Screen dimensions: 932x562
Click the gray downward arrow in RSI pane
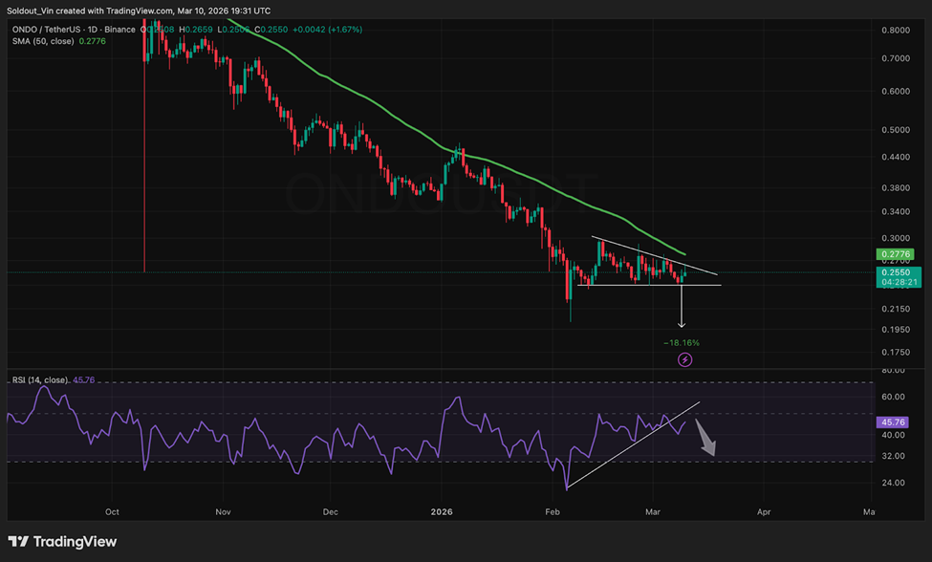705,438
